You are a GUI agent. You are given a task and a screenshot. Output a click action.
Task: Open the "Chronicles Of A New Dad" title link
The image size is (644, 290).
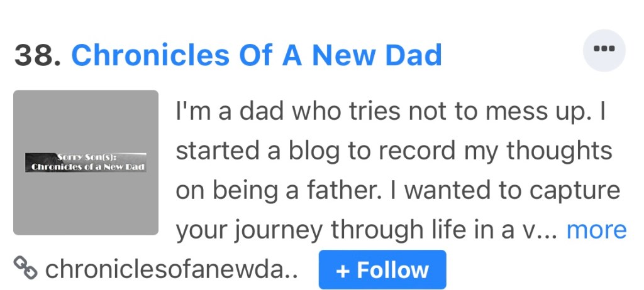coord(257,56)
